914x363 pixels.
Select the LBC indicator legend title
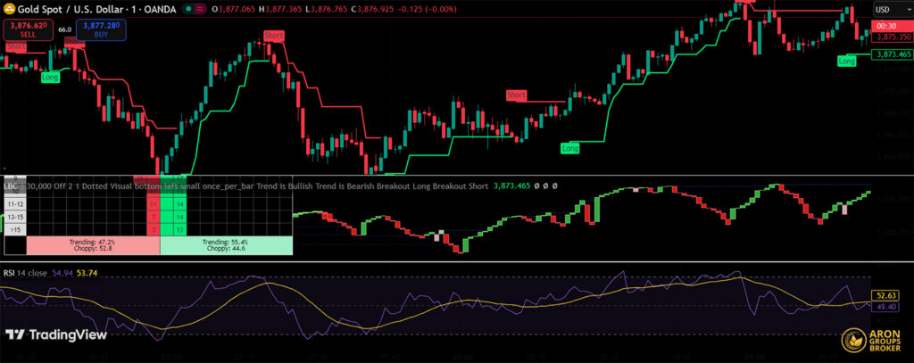tap(12, 186)
